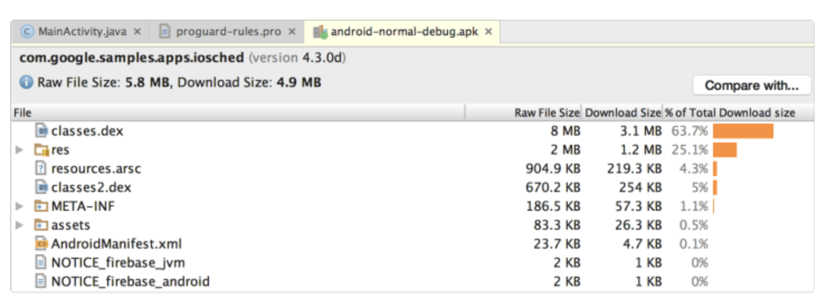Click the classes.dex file icon
The width and height of the screenshot is (827, 303).
42,131
